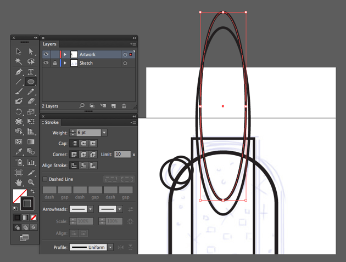Choose Round Join corner
This screenshot has height=262, width=346.
[x=83, y=155]
